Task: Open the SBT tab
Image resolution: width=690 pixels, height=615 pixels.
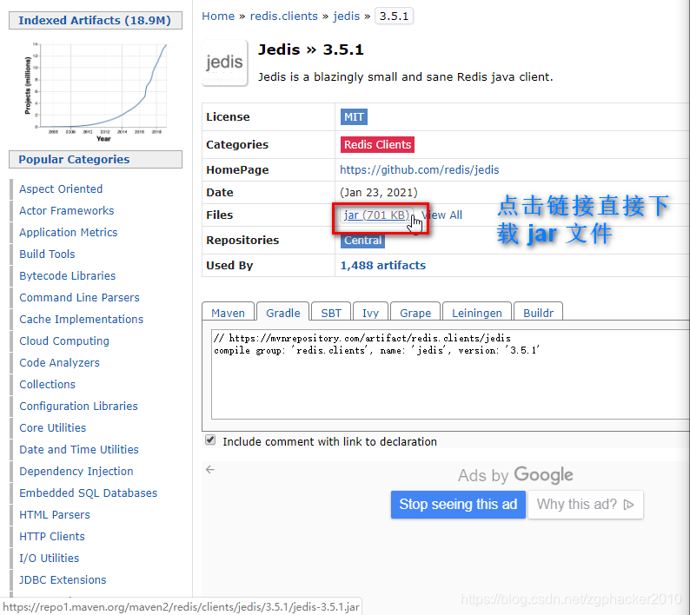Action: 331,313
